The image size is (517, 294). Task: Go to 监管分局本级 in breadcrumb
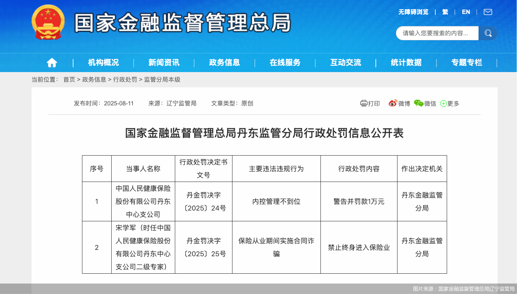point(162,80)
